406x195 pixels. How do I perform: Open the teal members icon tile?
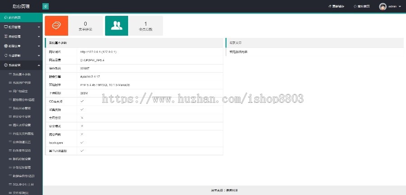point(116,26)
